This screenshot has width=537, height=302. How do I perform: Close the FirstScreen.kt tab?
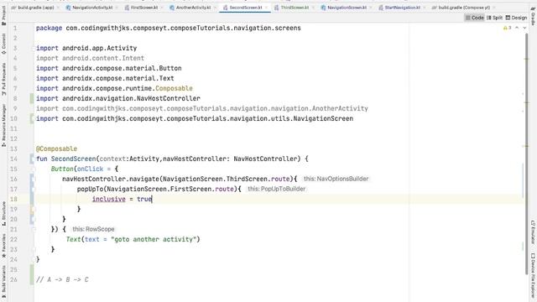(x=162, y=8)
